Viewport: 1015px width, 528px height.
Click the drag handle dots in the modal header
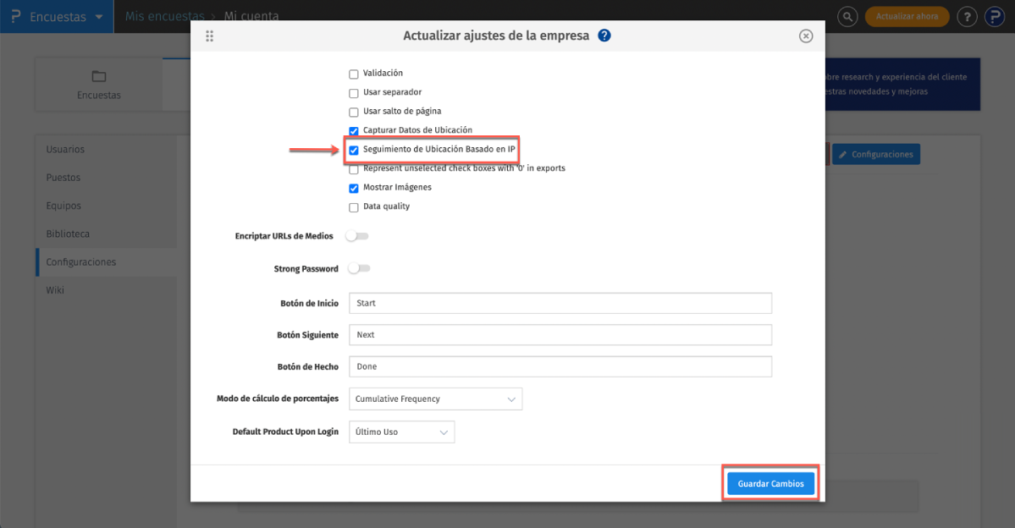[x=209, y=36]
